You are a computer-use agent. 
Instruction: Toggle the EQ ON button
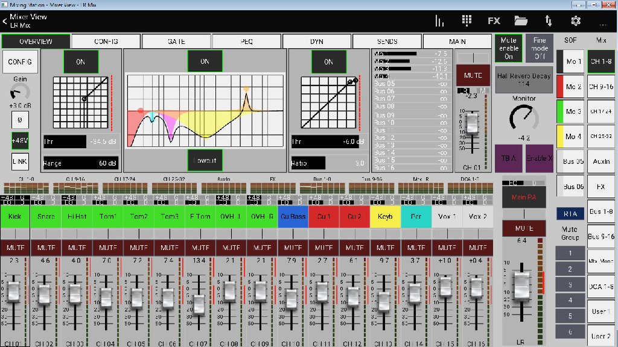coord(205,61)
